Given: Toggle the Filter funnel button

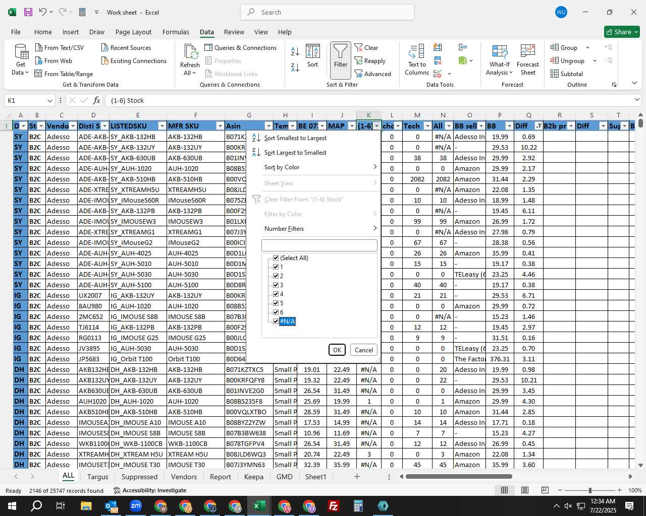Looking at the screenshot, I should pos(341,60).
